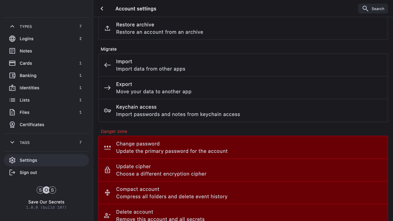Screen dimensions: 393x221
Task: Click the back arrow next to Account settings
Action: [102, 9]
